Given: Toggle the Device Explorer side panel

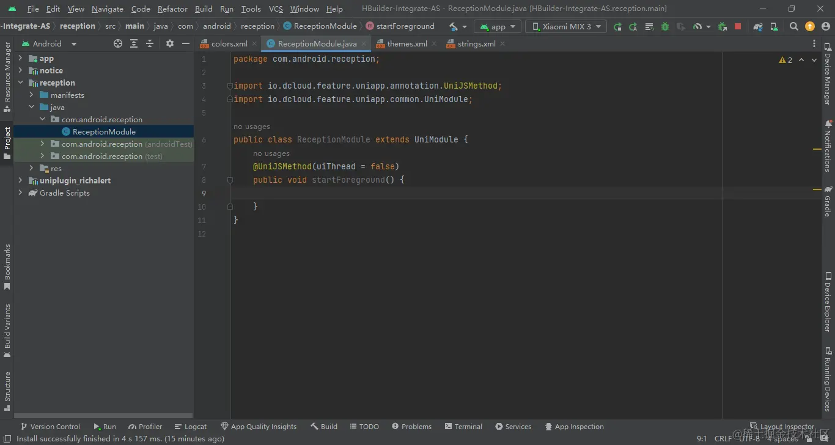Looking at the screenshot, I should point(828,301).
